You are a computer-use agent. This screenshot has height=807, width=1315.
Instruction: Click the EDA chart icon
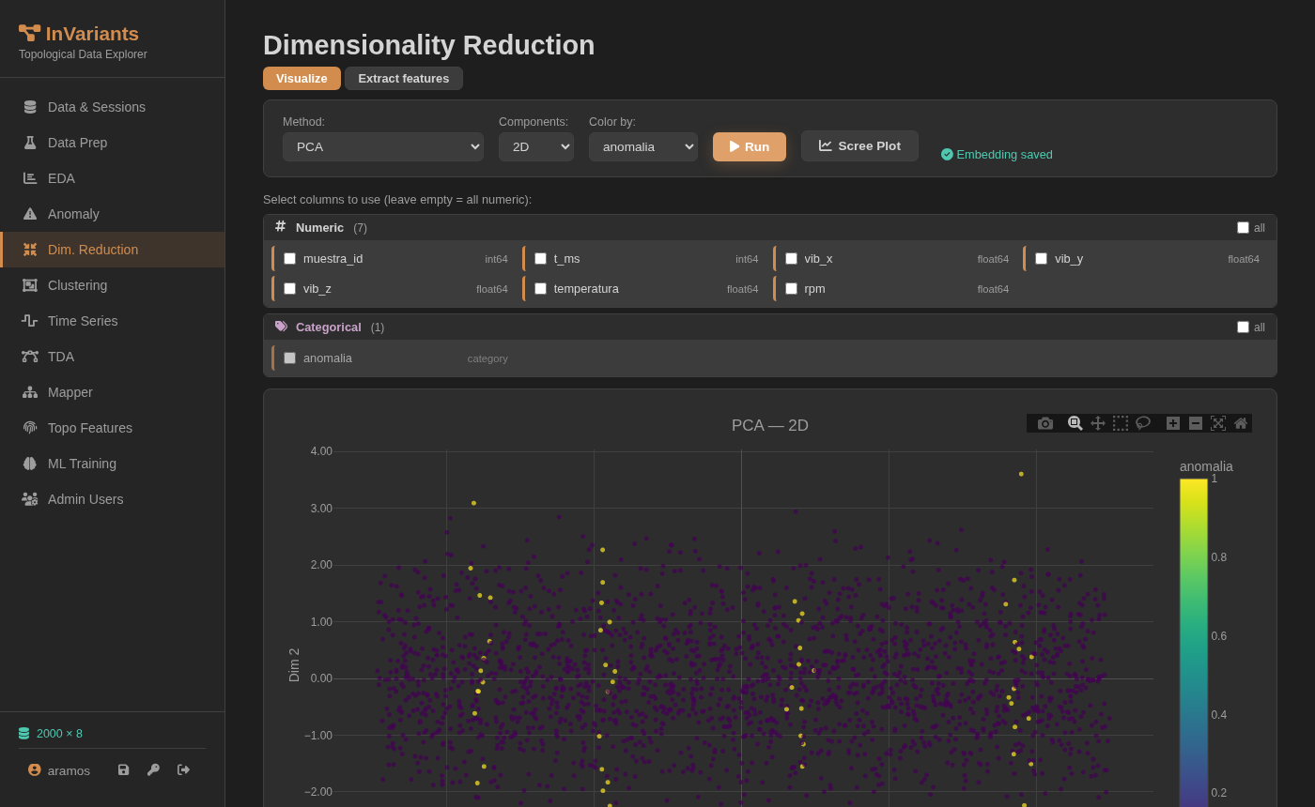[30, 178]
